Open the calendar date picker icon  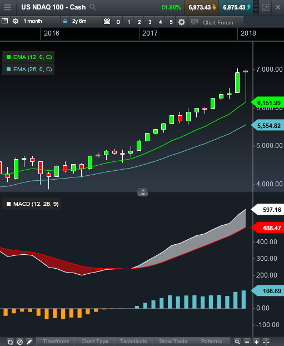(107, 21)
